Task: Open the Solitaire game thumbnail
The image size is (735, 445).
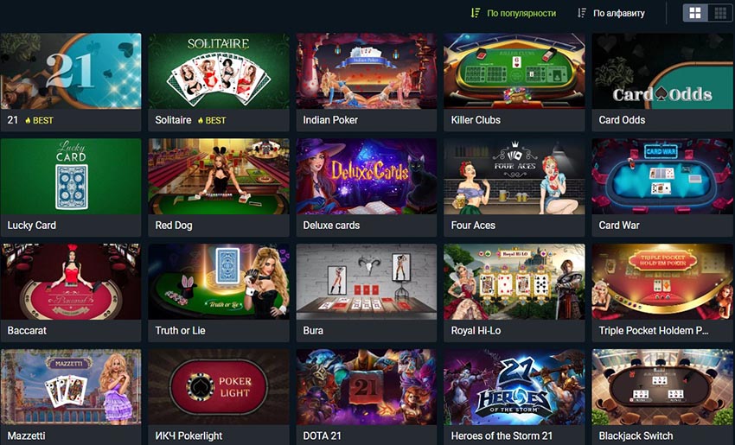Action: pyautogui.click(x=219, y=71)
